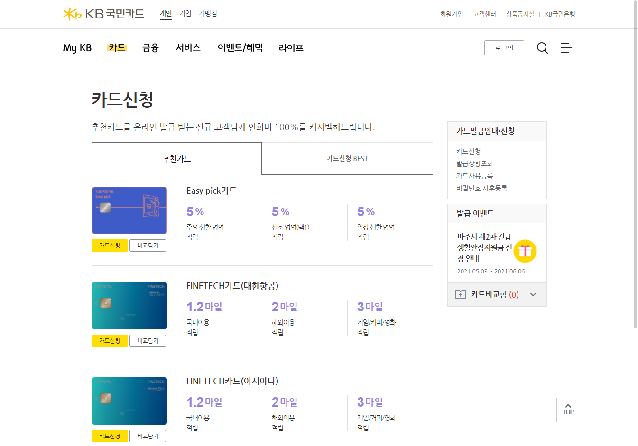Open 비밀번호 사후등록 in the side menu
The width and height of the screenshot is (638, 446).
[481, 188]
